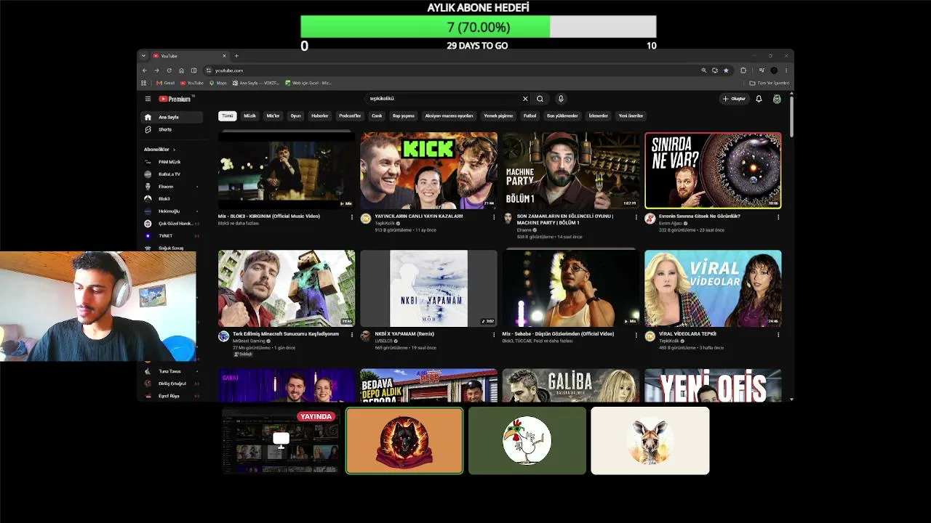The image size is (931, 523).
Task: Open options for BLOK3 KIRGINIM mix
Action: coord(352,216)
